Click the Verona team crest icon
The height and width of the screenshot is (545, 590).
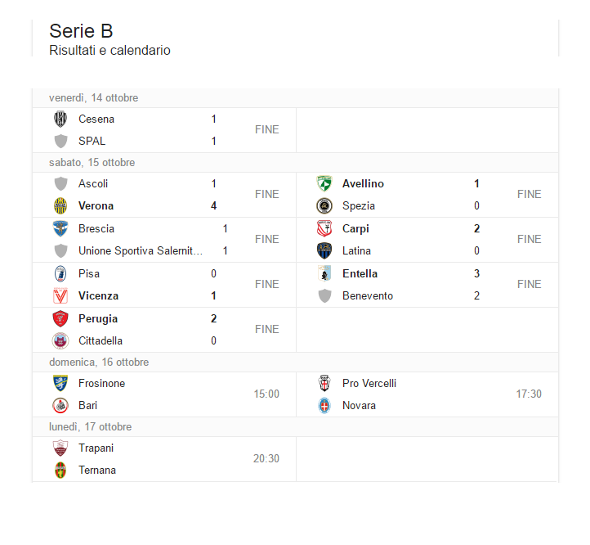pyautogui.click(x=60, y=205)
